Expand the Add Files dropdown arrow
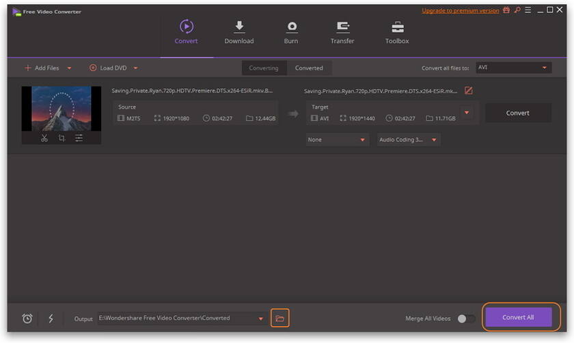574x343 pixels. 69,68
